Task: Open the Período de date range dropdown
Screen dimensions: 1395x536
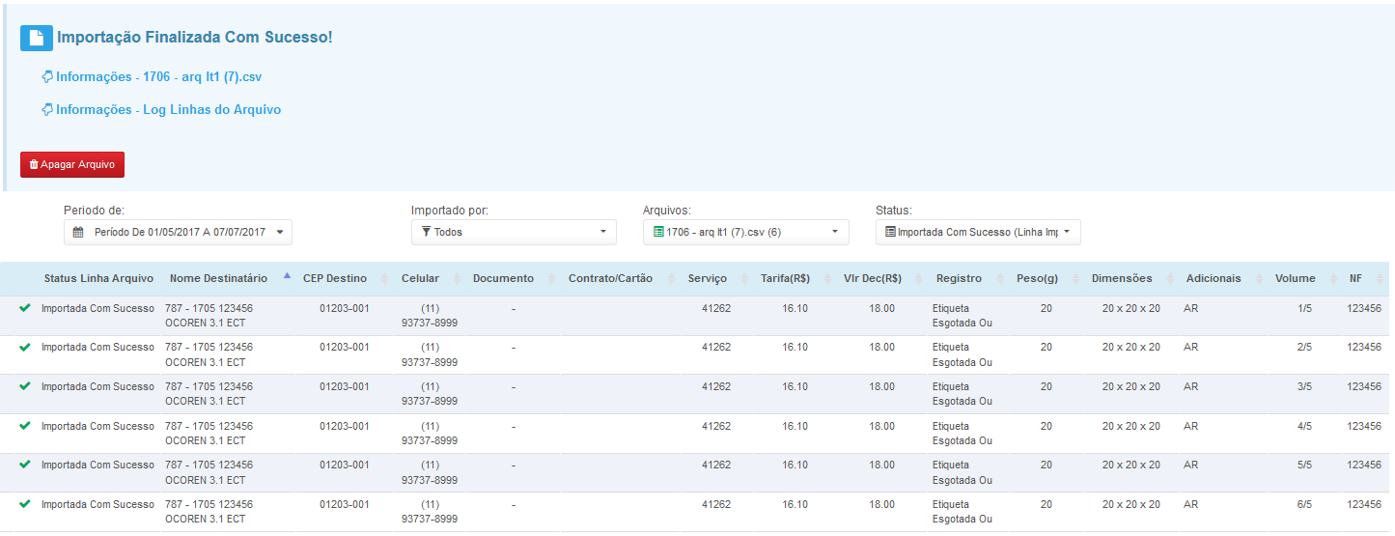Action: tap(178, 232)
